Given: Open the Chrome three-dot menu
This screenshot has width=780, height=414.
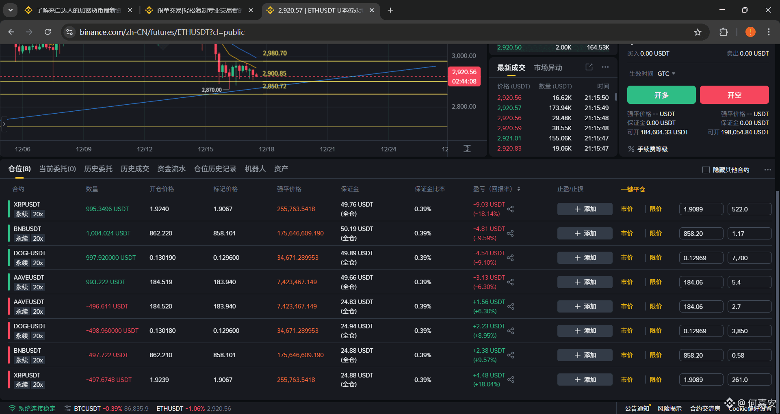Looking at the screenshot, I should (x=769, y=32).
